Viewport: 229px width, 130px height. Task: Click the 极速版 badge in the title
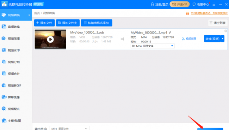click(x=38, y=4)
